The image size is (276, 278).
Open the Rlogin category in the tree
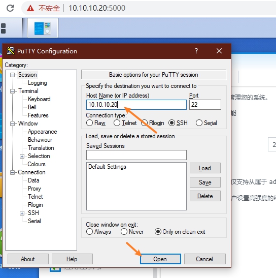pos(35,205)
